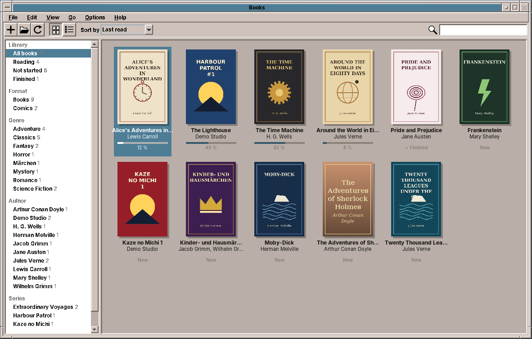
Task: Filter by Classics genre
Action: [x=49, y=137]
